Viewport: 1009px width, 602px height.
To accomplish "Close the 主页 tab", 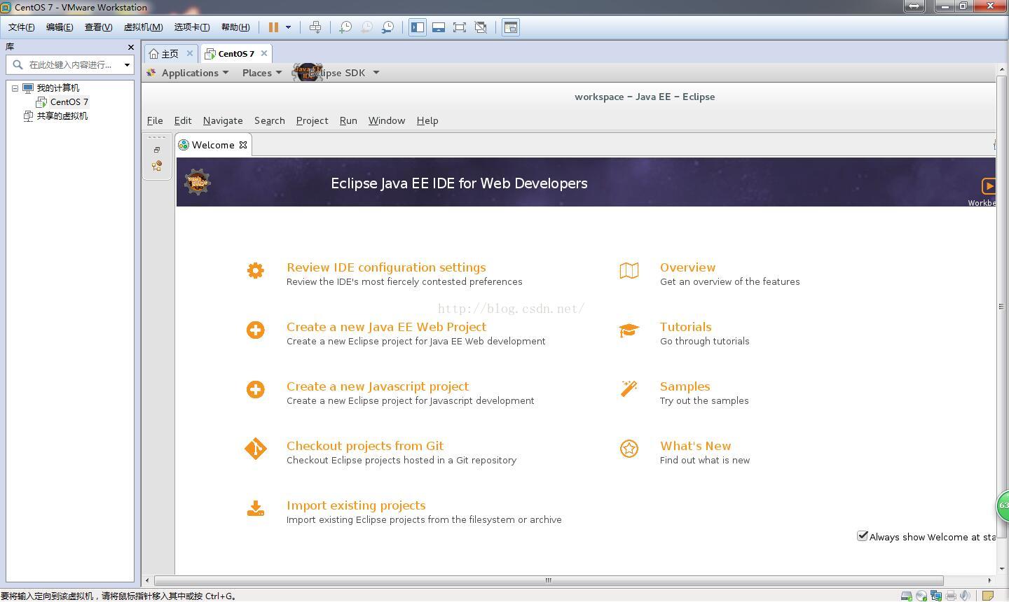I will tap(189, 53).
